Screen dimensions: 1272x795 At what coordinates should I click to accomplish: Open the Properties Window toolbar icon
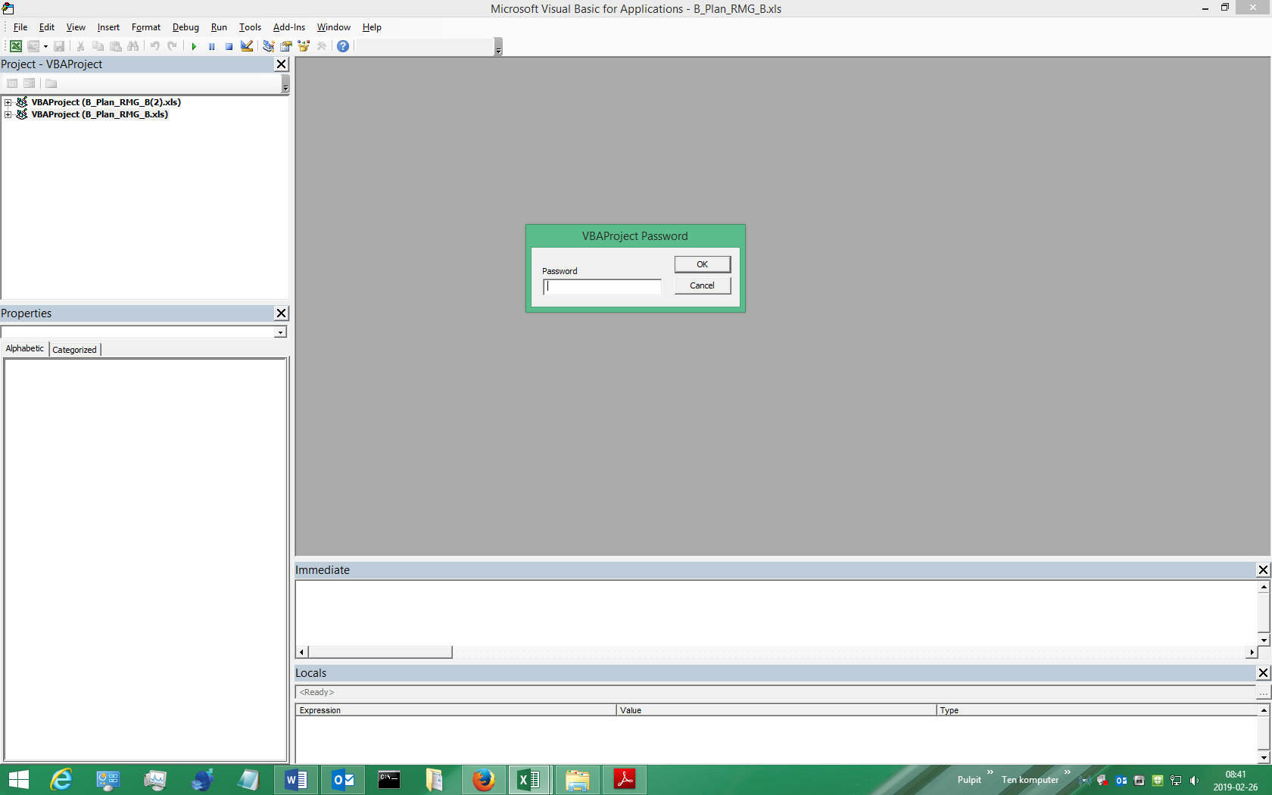(x=286, y=46)
